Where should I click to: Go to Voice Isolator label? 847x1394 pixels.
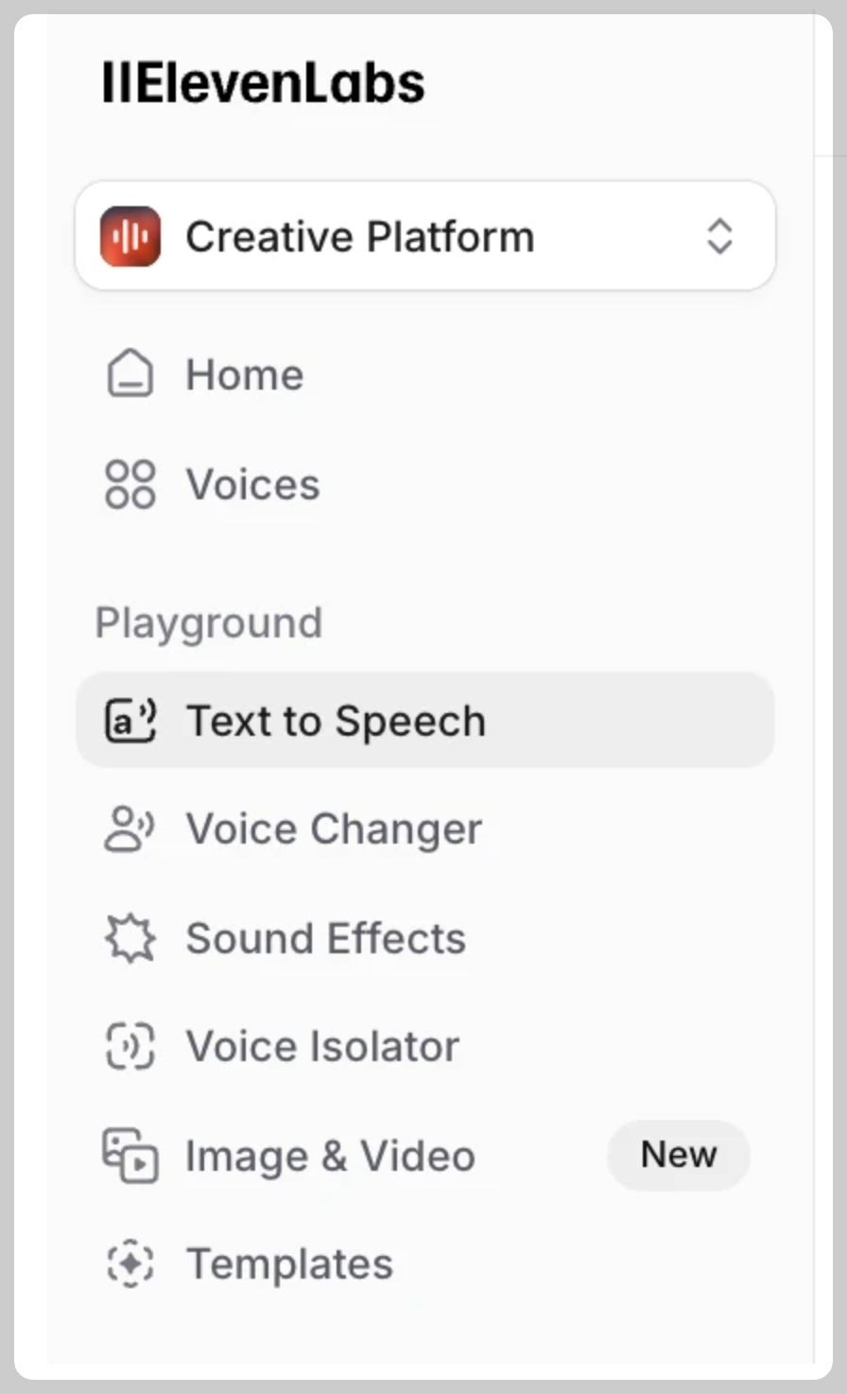(323, 1047)
